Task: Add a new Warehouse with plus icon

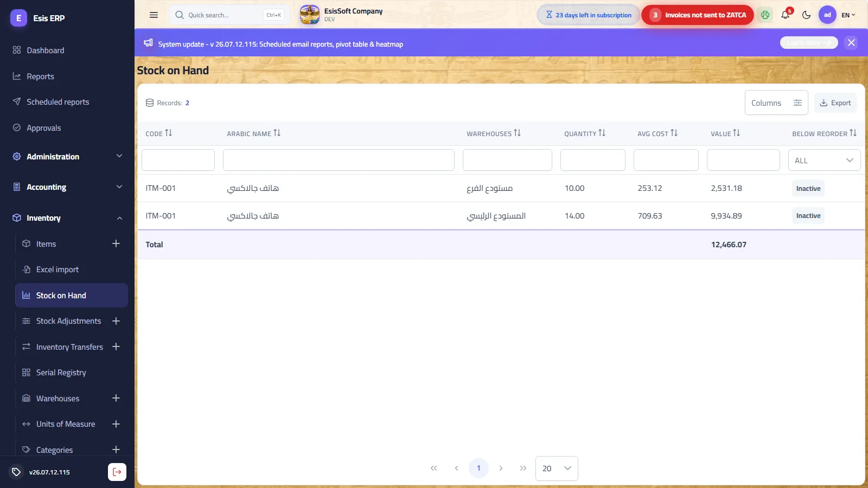Action: tap(116, 398)
